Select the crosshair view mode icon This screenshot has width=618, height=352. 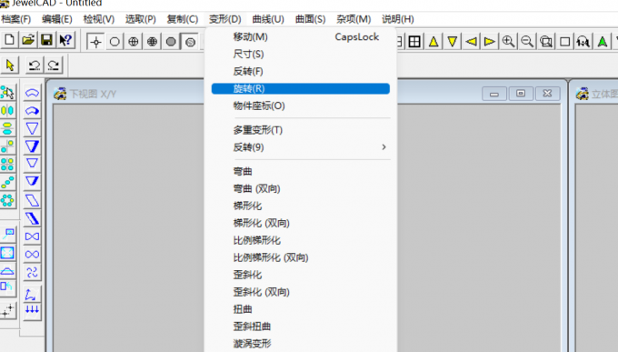tap(95, 42)
